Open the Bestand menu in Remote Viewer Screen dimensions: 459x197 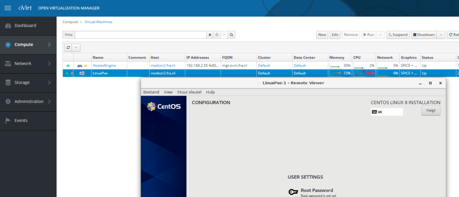(x=151, y=92)
